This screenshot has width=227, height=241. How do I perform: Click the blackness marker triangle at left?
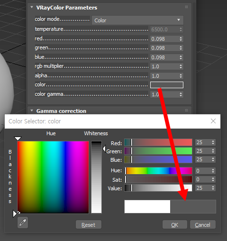coord(15,214)
